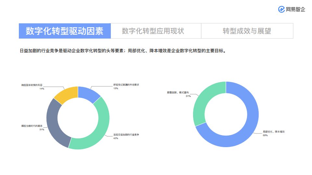The width and height of the screenshot is (312, 175).
Task: Click the summary sentence under the tabs
Action: click(x=123, y=51)
